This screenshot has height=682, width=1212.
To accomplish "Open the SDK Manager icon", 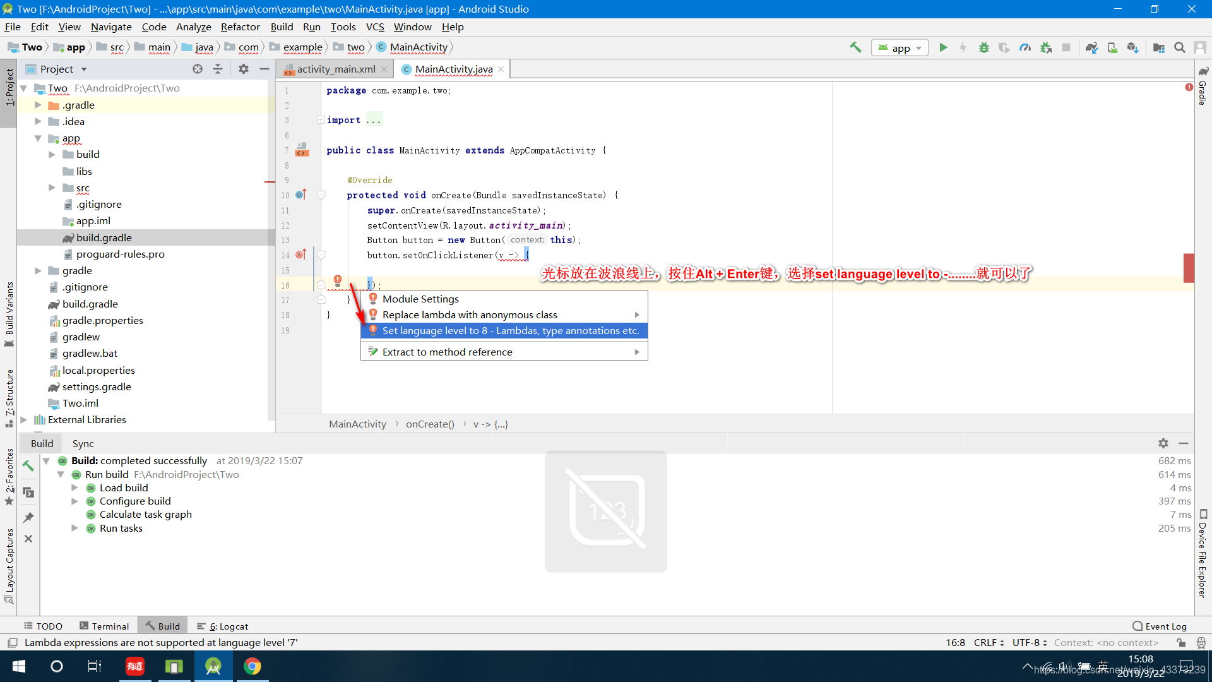I will click(1133, 47).
